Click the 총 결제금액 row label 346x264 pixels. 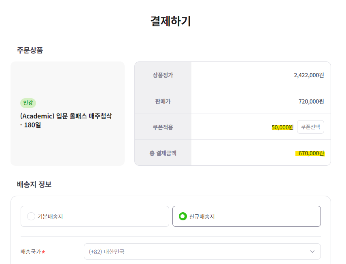[163, 153]
